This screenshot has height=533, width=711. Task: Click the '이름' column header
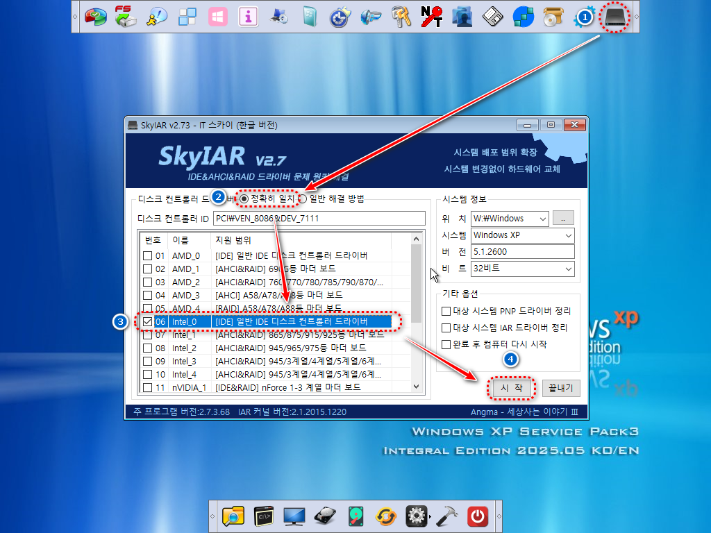[189, 240]
